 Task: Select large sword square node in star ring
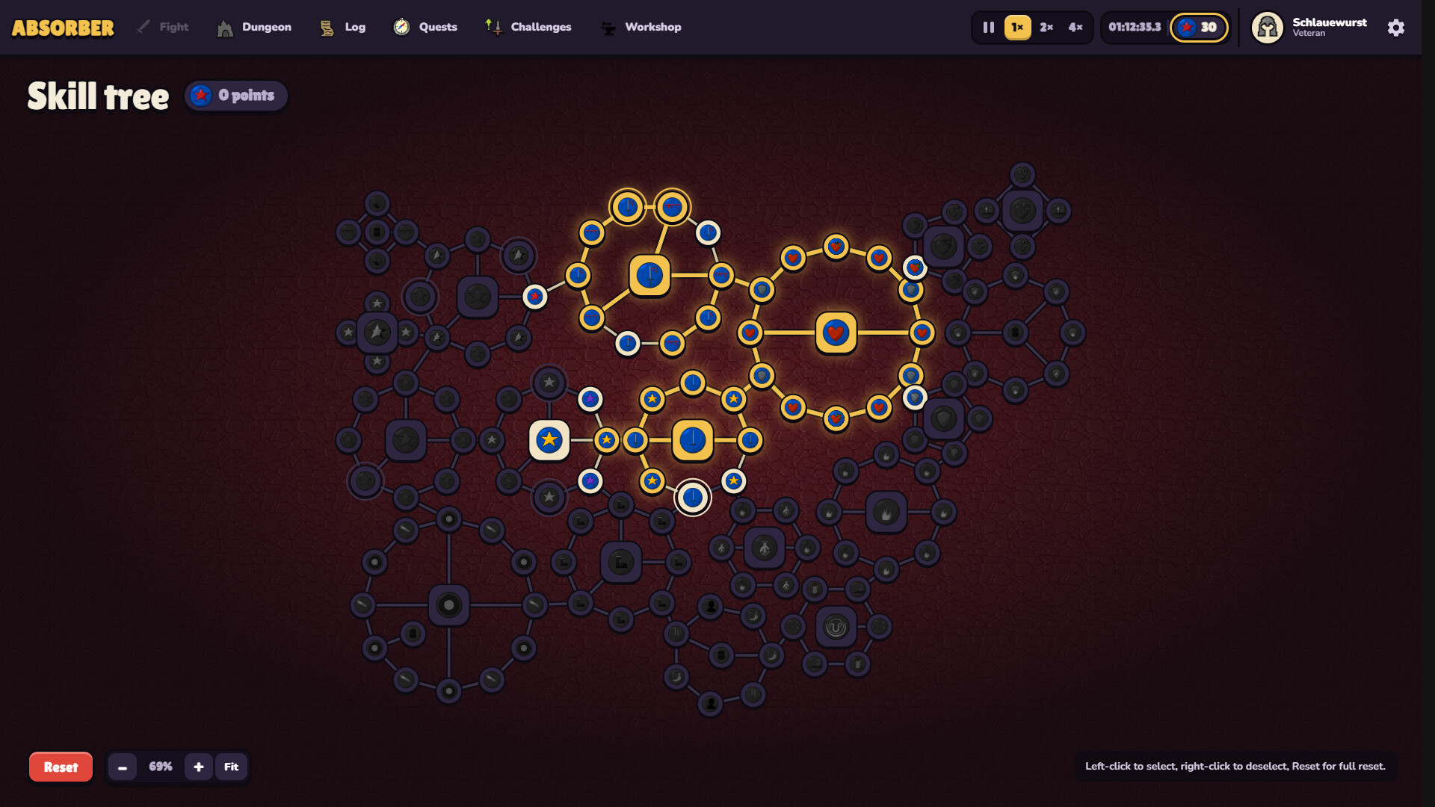(x=693, y=440)
